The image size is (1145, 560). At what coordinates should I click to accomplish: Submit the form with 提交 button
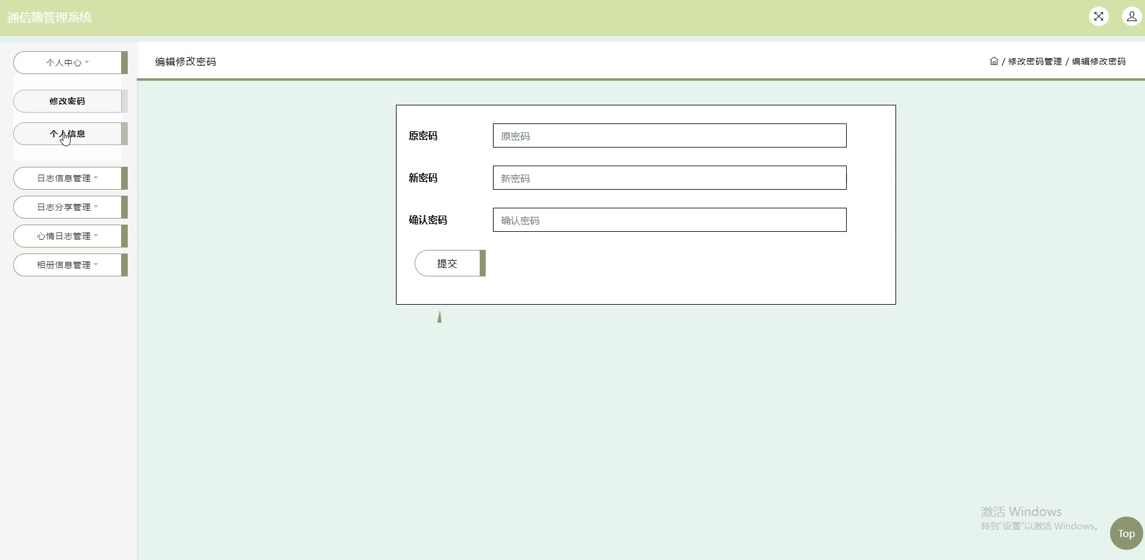pyautogui.click(x=450, y=263)
